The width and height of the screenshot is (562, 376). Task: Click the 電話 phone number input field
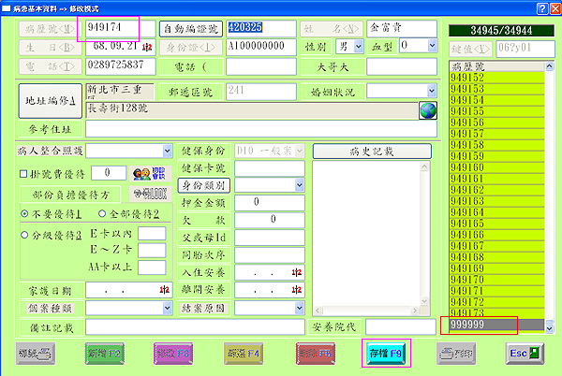click(122, 65)
